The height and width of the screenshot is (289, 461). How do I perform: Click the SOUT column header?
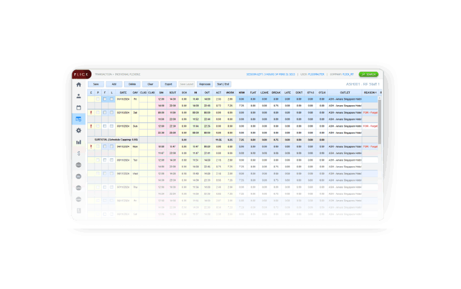click(173, 93)
